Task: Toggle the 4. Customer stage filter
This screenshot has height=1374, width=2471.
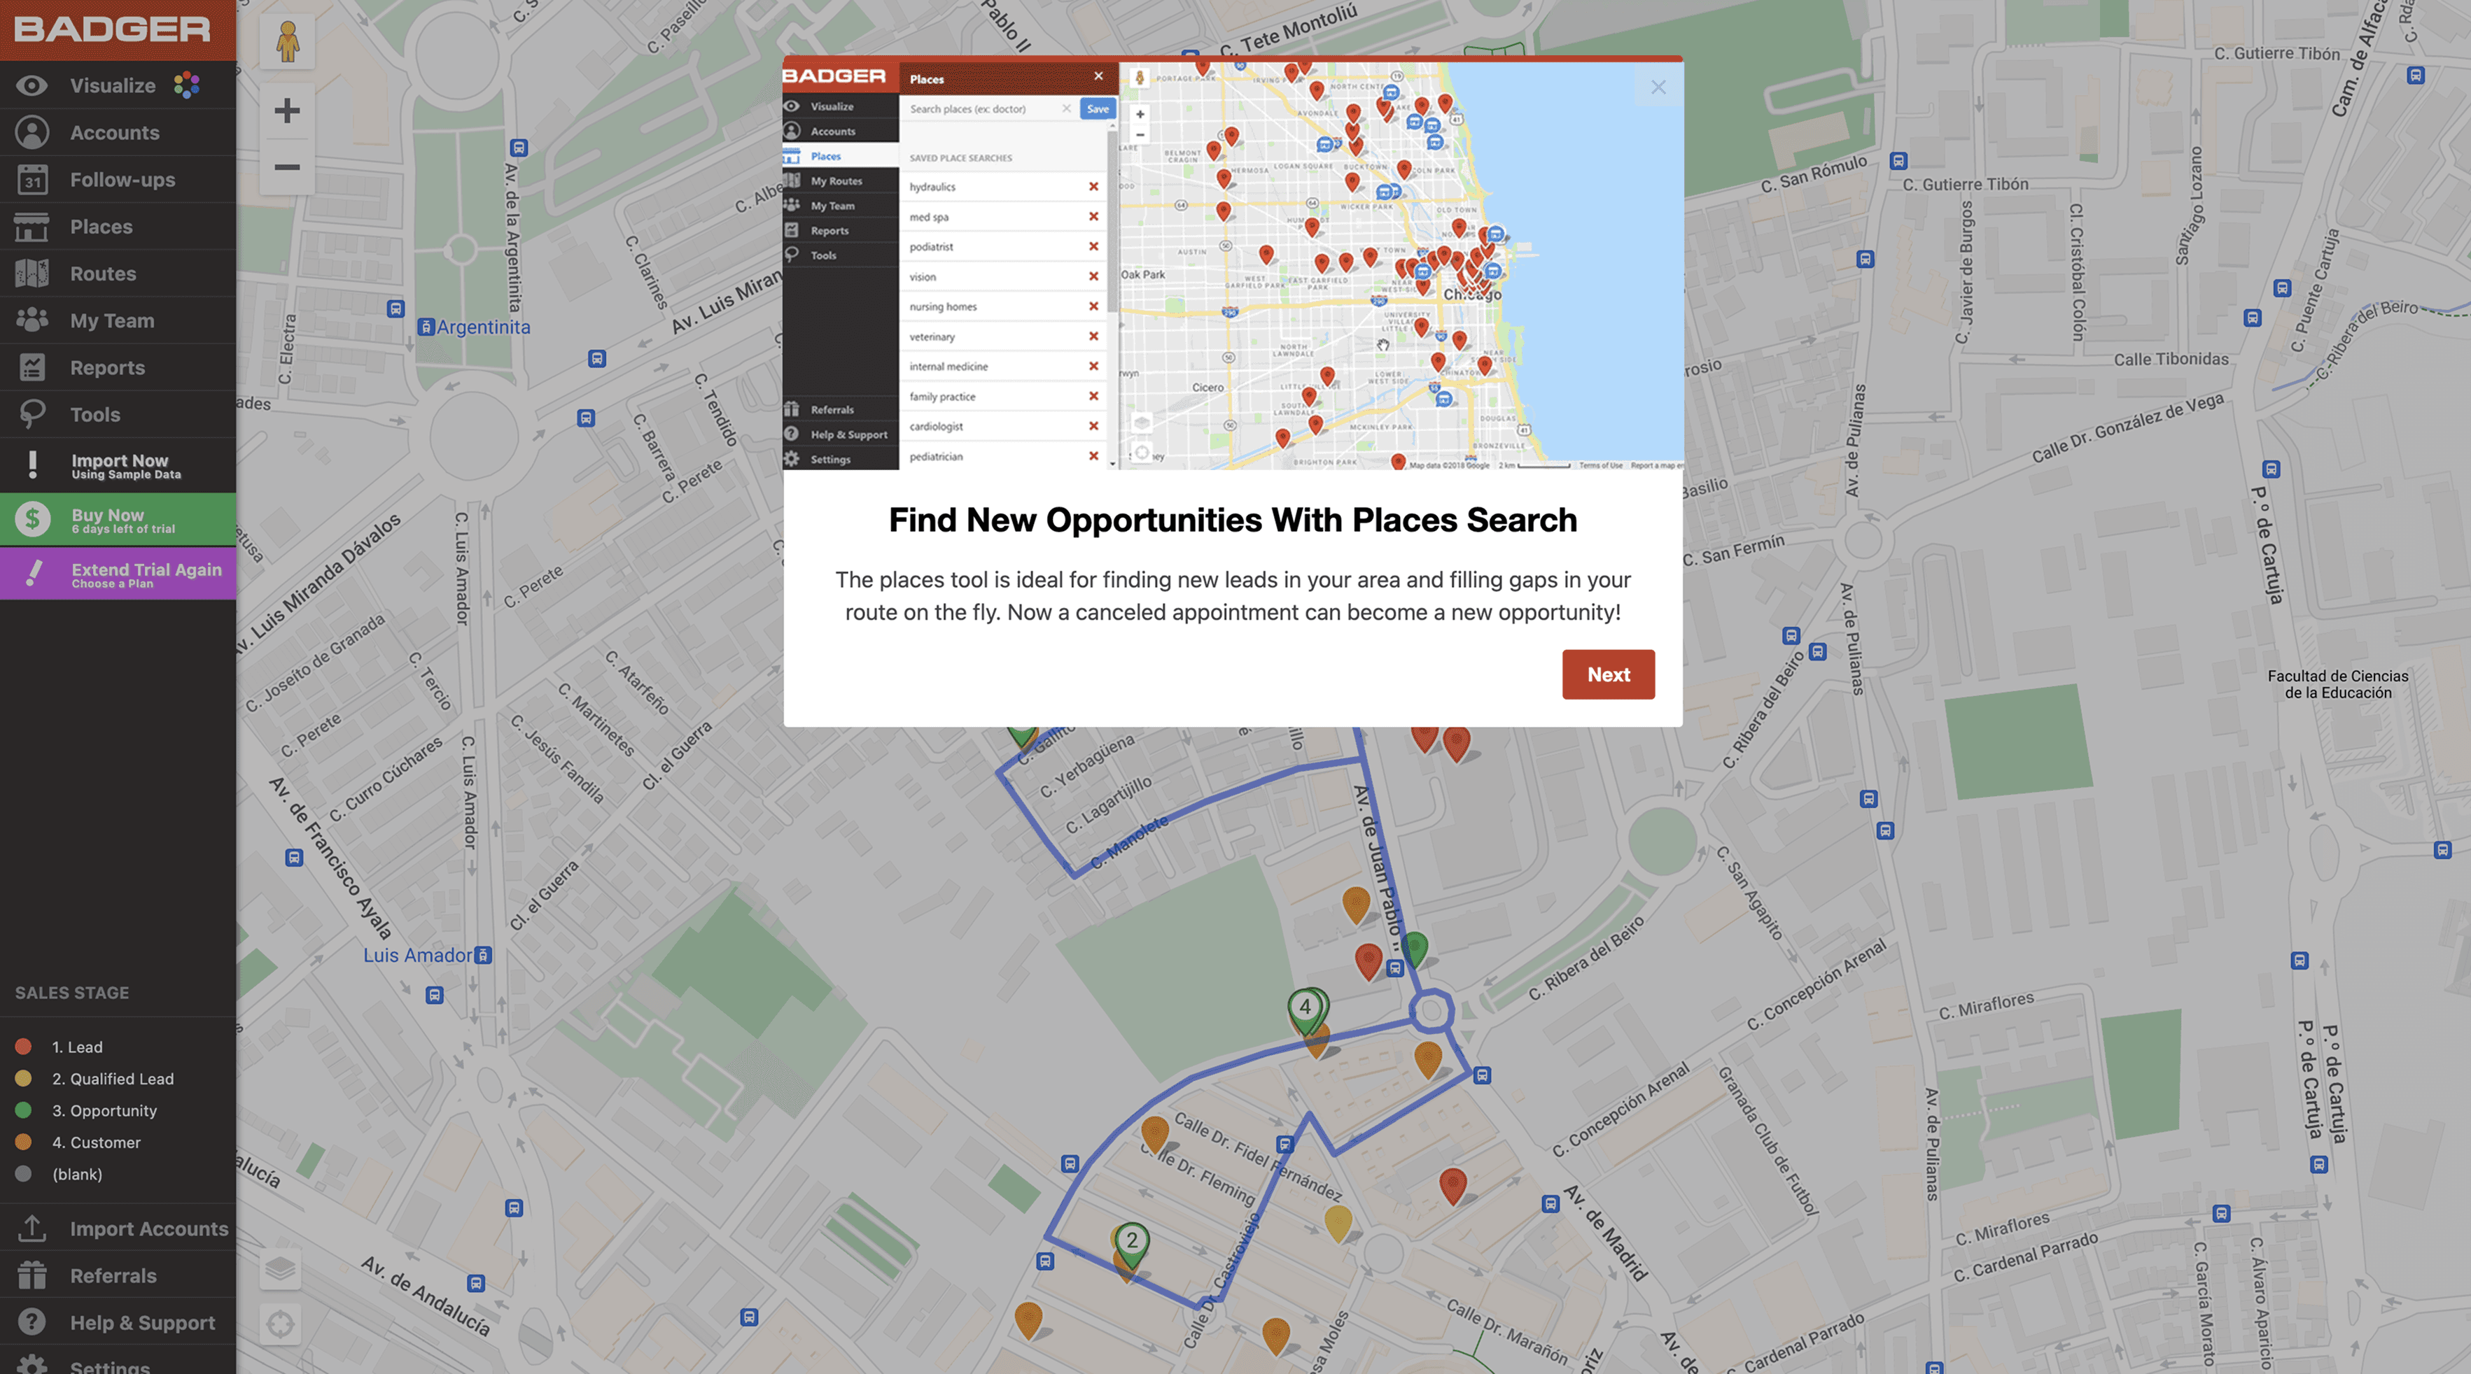Action: click(x=96, y=1142)
